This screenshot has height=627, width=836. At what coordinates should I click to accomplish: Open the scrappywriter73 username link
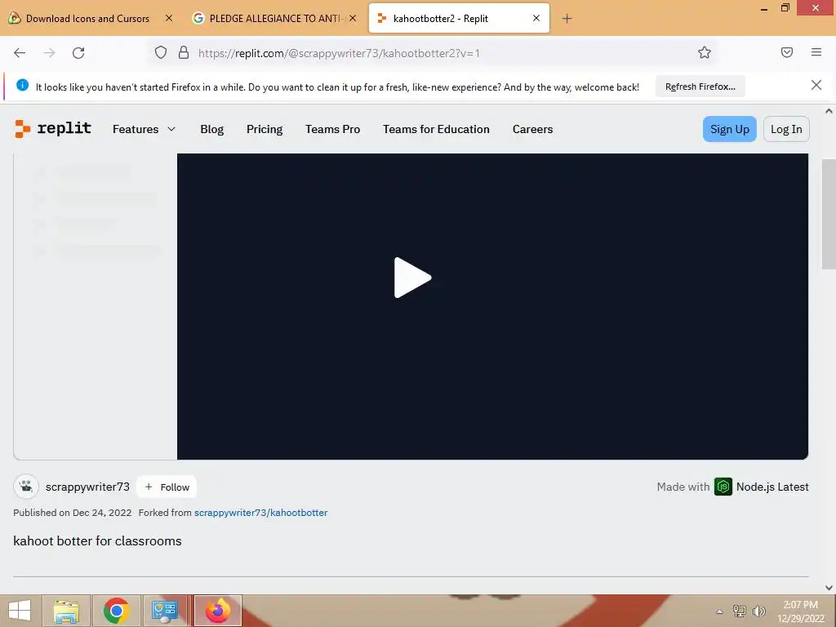pos(87,487)
